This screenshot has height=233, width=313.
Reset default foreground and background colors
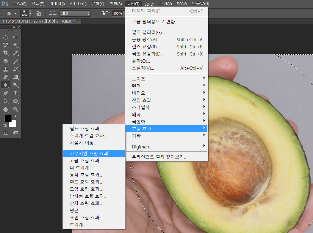5,126
